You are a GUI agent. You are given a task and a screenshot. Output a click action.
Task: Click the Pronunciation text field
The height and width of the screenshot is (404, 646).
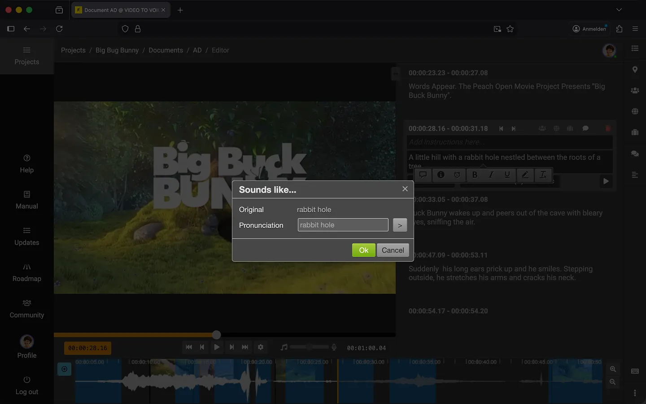pyautogui.click(x=343, y=225)
